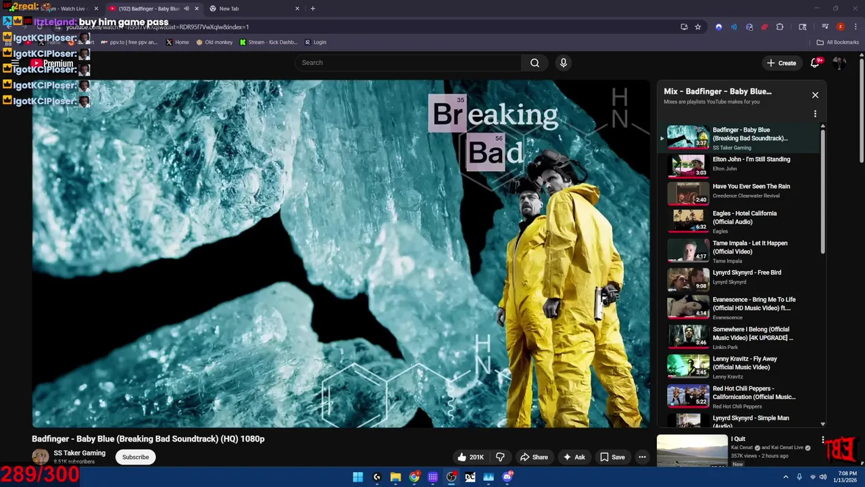Open OBS Studio from taskbar
Screen dimensions: 865x487
[x=451, y=477]
